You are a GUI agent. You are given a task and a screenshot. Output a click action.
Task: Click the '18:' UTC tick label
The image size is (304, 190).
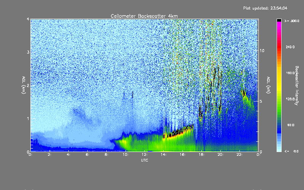click(201, 155)
